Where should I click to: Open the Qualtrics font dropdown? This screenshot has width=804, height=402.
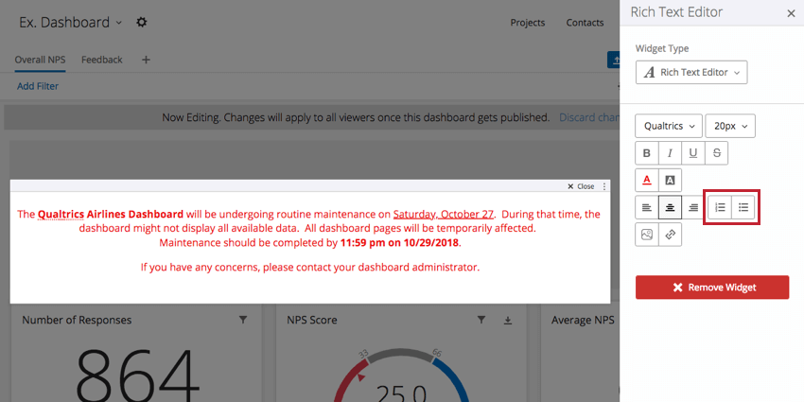[x=669, y=126]
